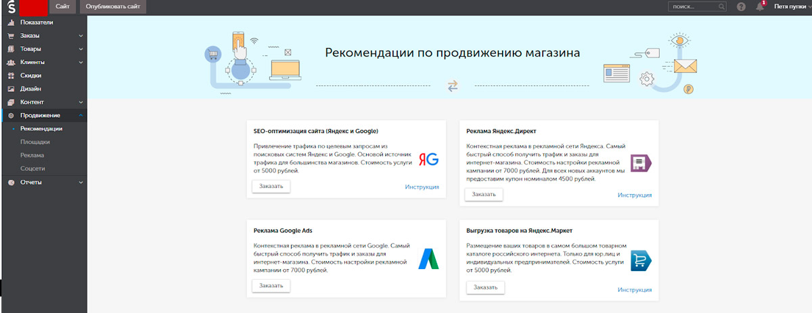Click the Реклама Google Ads card heading
This screenshot has width=812, height=313.
pos(283,230)
